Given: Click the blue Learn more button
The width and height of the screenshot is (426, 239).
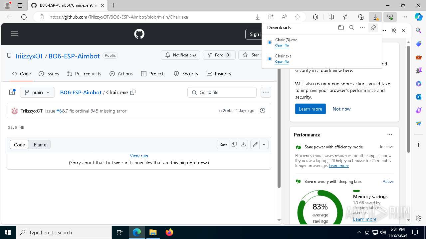Looking at the screenshot, I should point(311,109).
